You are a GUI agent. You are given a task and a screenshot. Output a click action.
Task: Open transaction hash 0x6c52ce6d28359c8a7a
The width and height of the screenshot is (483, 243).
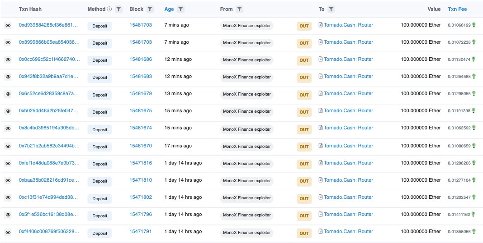[x=49, y=93]
